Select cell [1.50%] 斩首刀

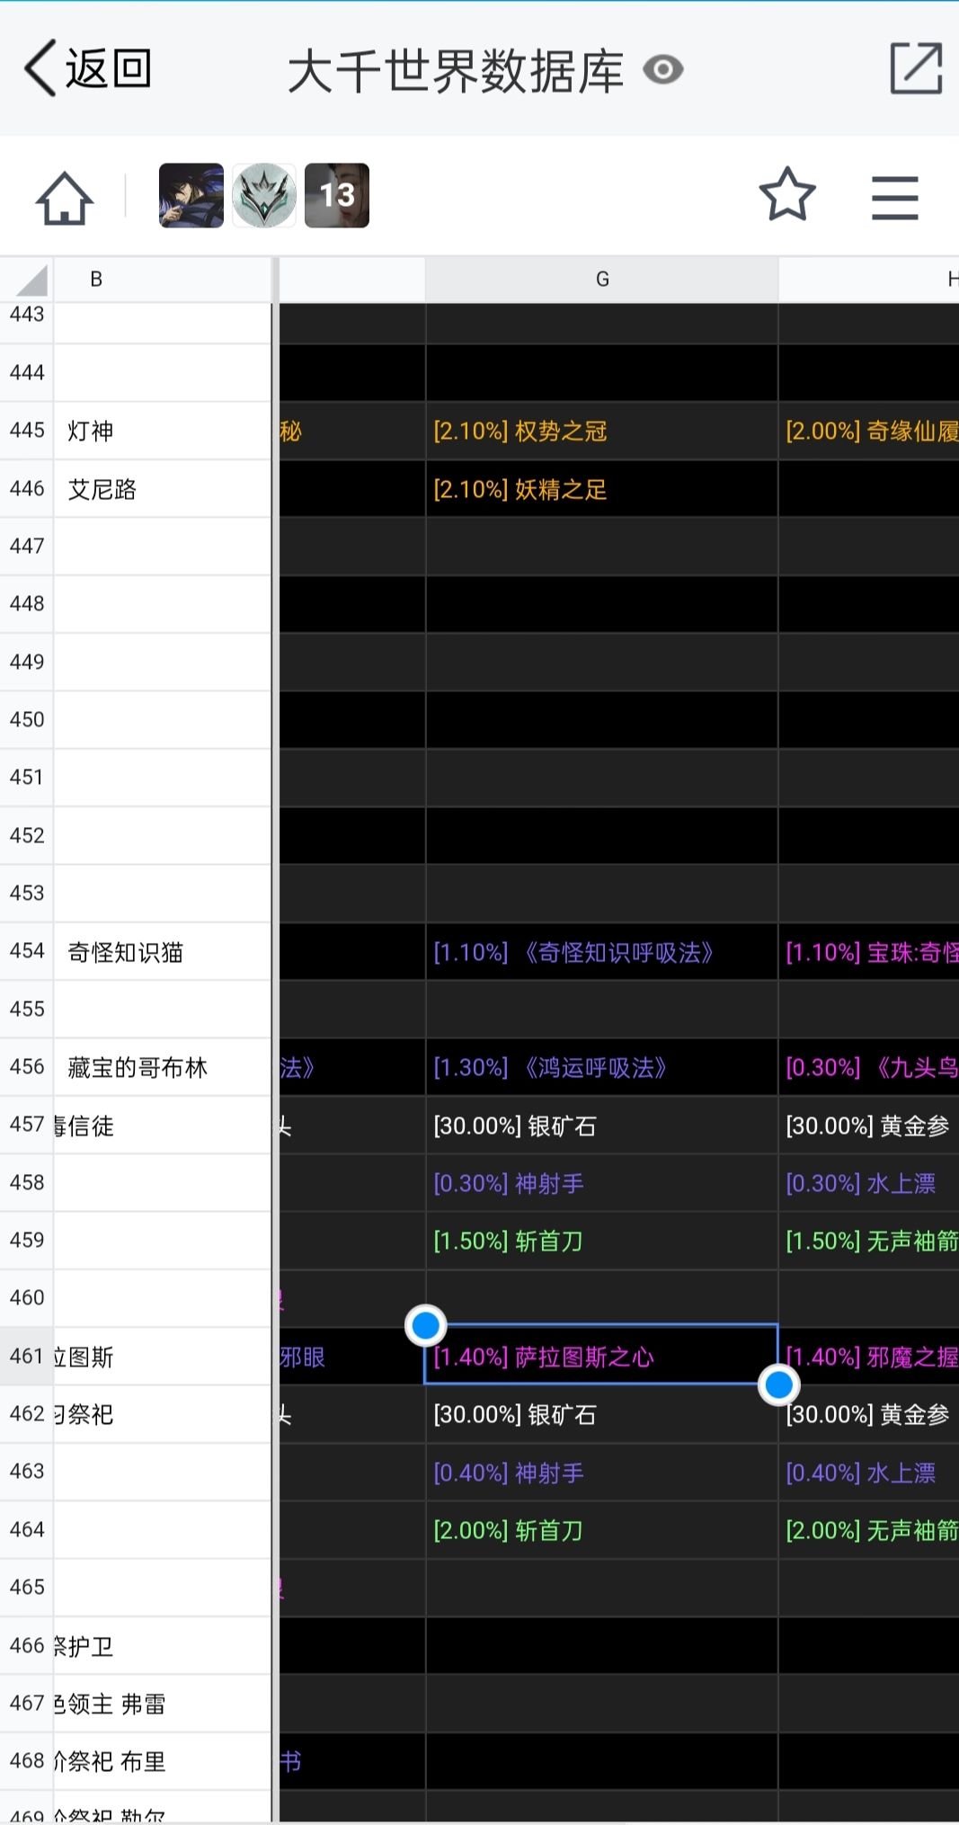click(601, 1241)
